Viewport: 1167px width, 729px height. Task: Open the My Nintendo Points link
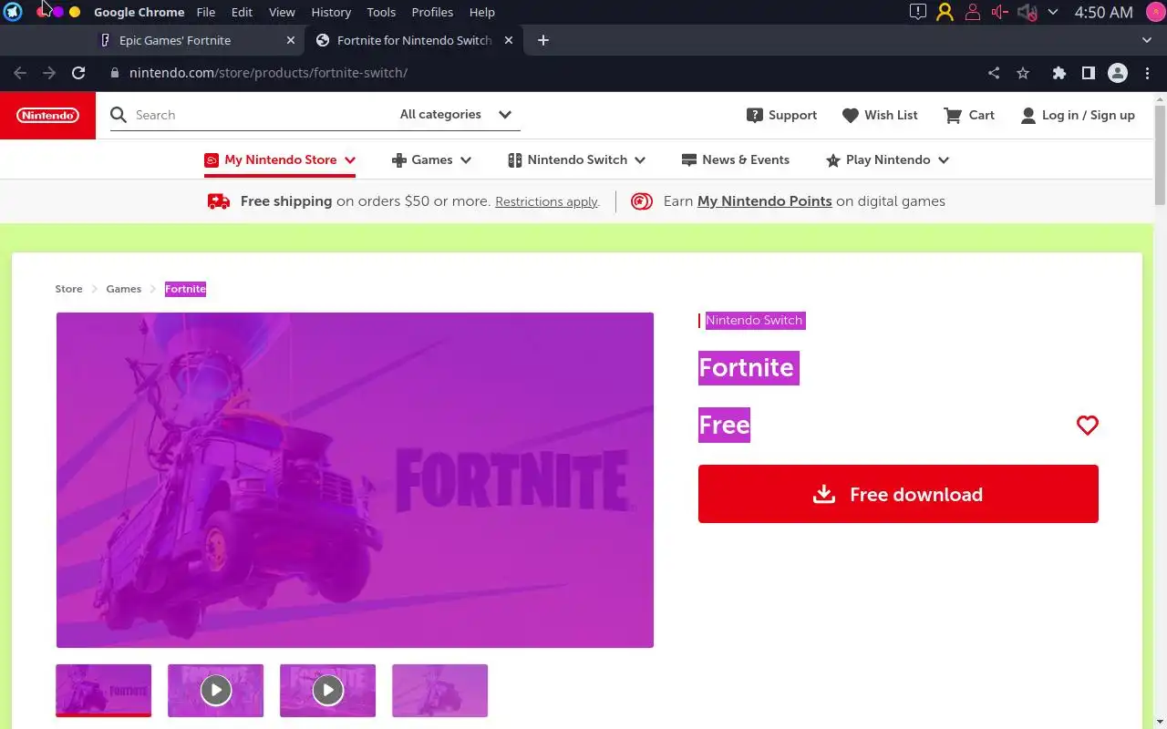tap(764, 201)
